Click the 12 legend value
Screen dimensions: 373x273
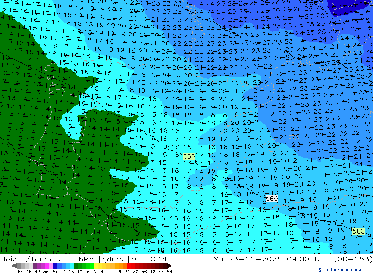110,272
